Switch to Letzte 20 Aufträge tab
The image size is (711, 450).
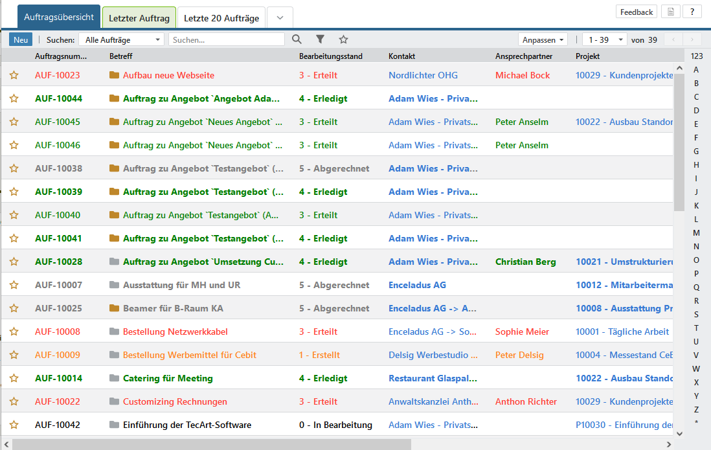coord(221,18)
